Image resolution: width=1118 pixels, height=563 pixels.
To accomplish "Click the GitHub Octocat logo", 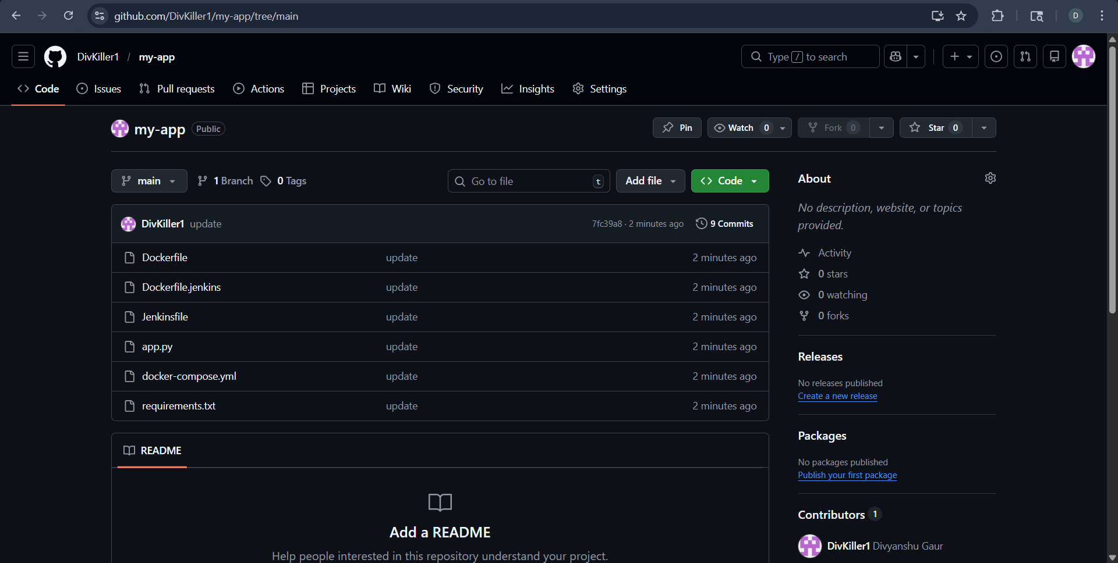I will coord(55,57).
